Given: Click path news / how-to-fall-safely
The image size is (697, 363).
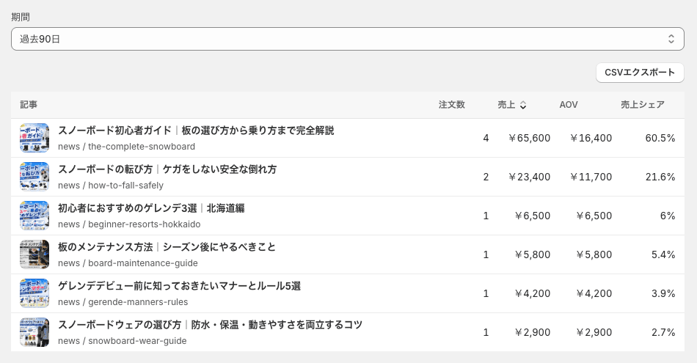Looking at the screenshot, I should pyautogui.click(x=111, y=186).
